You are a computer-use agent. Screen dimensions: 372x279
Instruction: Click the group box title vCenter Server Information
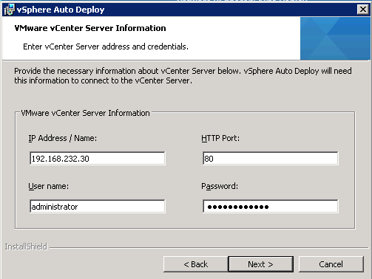(x=85, y=113)
